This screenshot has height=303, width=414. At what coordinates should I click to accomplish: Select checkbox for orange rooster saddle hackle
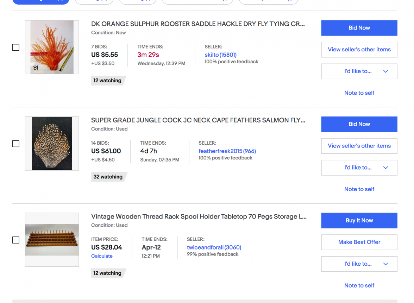coord(16,48)
